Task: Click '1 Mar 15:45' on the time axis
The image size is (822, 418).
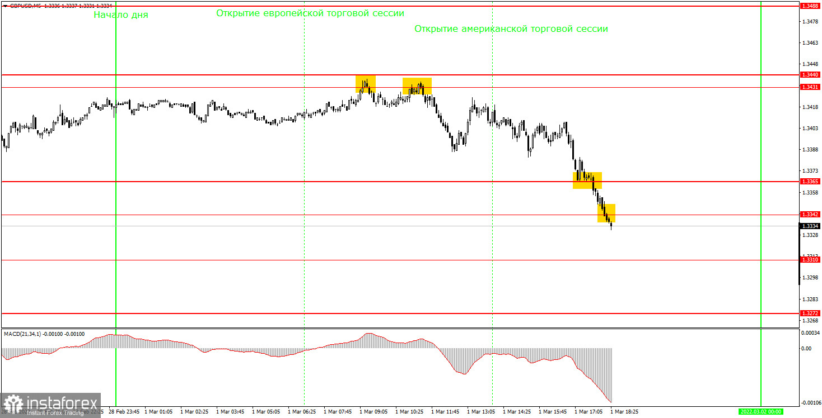Action: click(554, 412)
